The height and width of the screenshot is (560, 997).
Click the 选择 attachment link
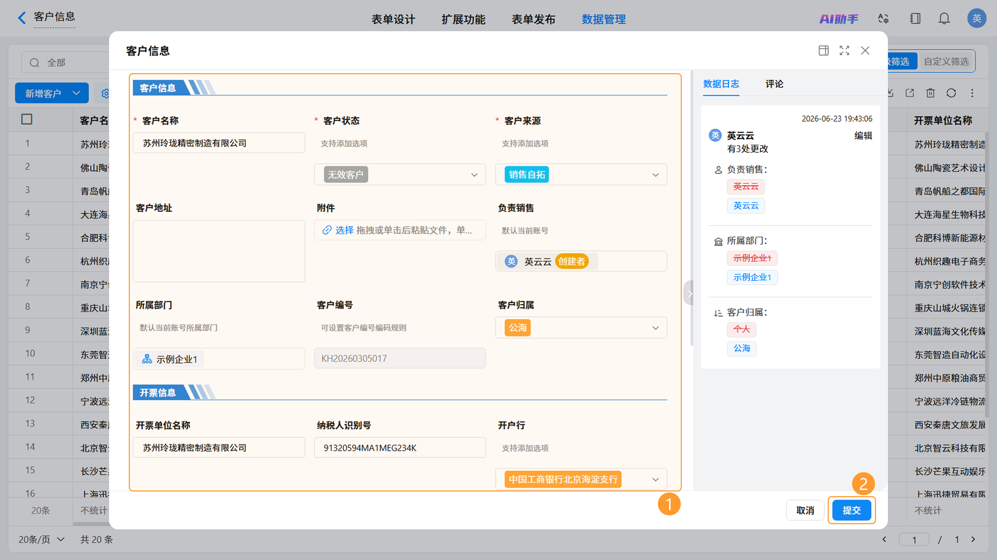344,230
